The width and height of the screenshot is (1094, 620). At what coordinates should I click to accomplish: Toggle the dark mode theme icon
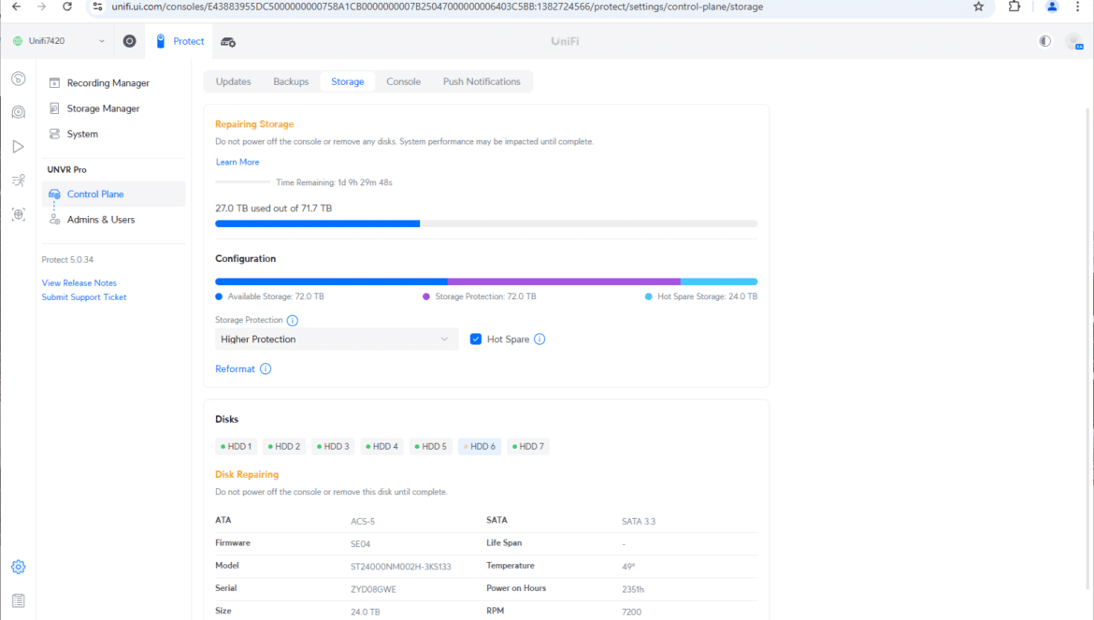tap(1044, 41)
